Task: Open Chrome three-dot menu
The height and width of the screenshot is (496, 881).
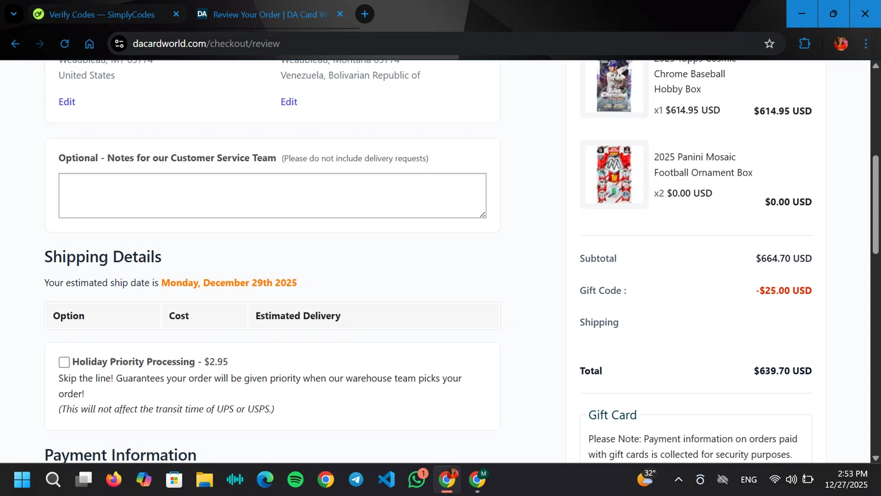Action: [x=866, y=43]
